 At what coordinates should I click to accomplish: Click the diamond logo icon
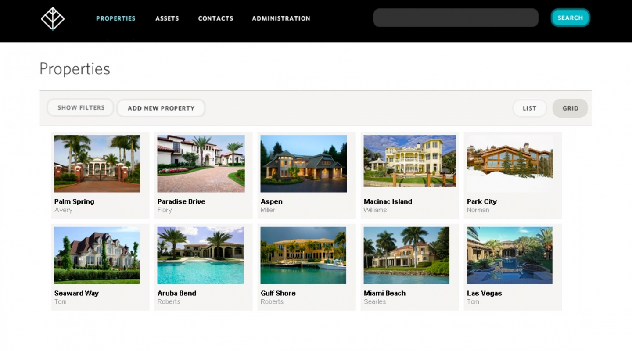coord(53,18)
